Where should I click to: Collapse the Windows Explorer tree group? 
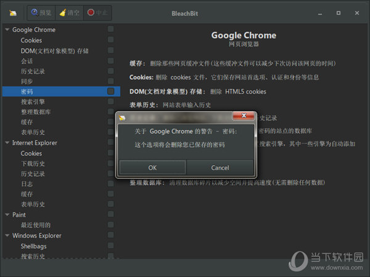tap(7, 235)
